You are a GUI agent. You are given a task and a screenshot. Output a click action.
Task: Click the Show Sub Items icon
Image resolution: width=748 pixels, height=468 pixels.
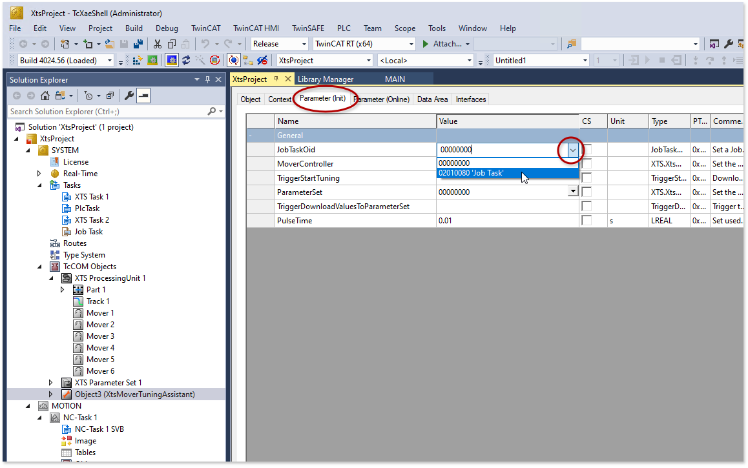(x=247, y=60)
